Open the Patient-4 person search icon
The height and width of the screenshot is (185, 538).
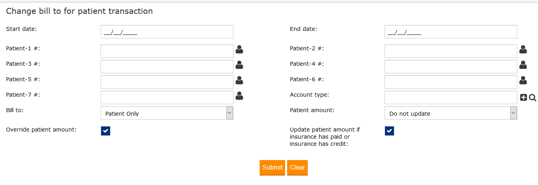click(x=523, y=65)
